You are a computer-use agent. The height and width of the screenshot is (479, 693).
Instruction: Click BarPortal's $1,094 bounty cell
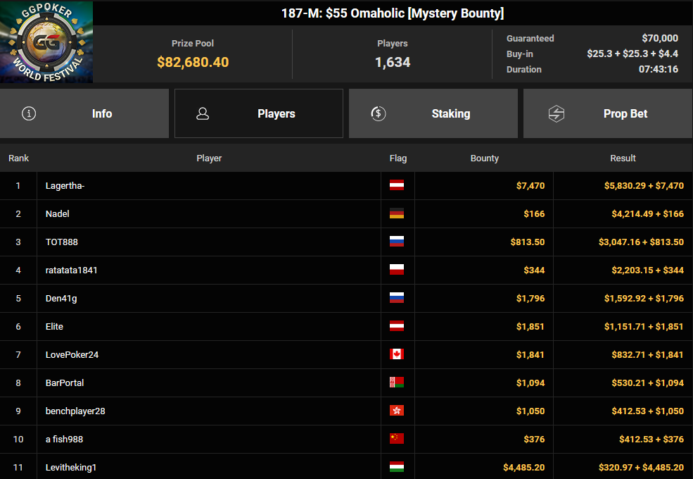(484, 382)
